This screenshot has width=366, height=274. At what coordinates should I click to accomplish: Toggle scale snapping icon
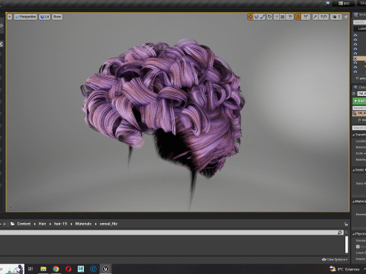click(315, 17)
